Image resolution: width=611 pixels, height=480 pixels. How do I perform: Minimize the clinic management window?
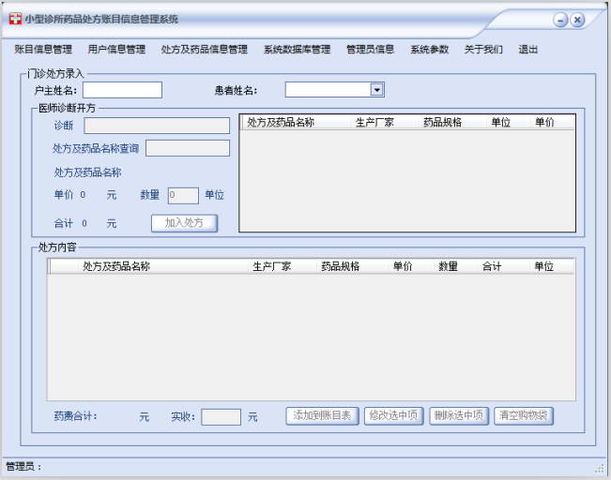click(560, 20)
